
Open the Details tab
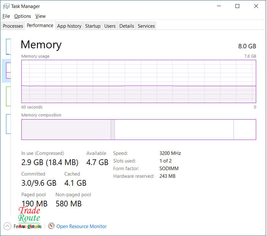pyautogui.click(x=127, y=26)
